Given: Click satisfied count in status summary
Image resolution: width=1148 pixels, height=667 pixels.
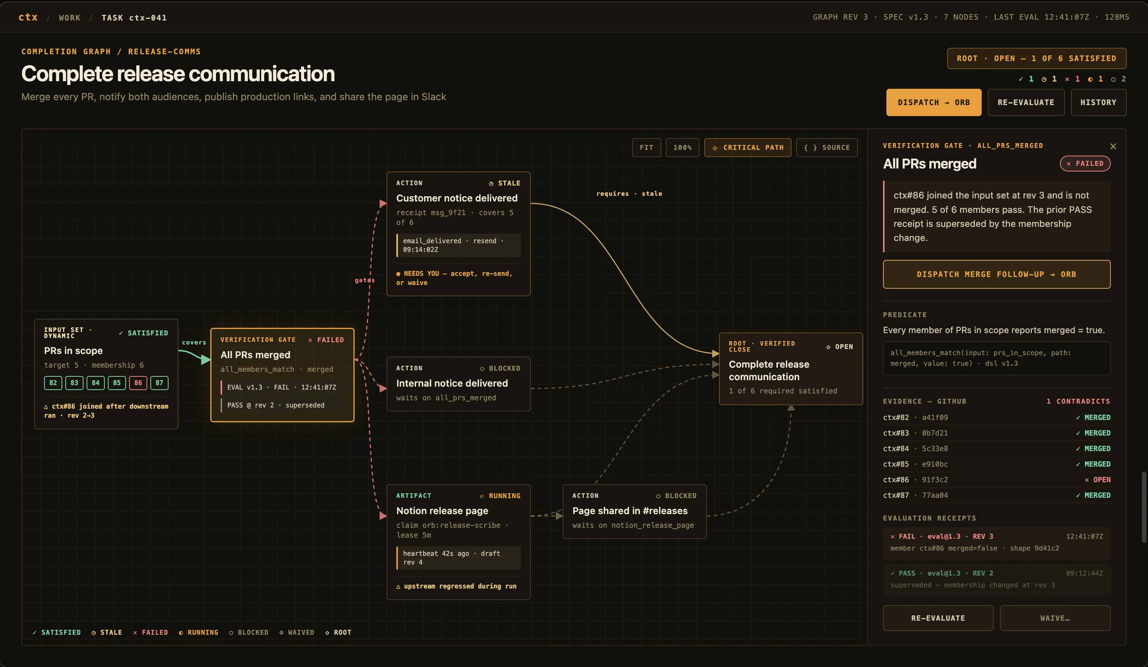Looking at the screenshot, I should [1026, 79].
